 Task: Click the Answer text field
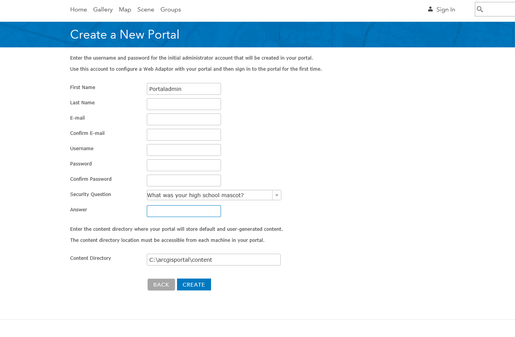[x=184, y=211]
